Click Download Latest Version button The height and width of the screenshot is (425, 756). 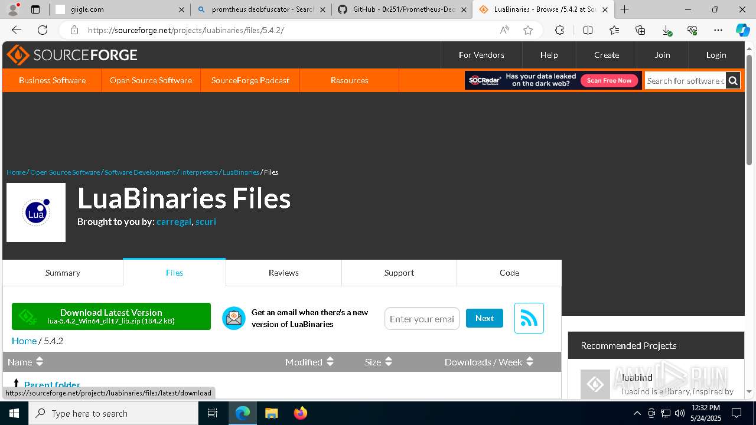[111, 316]
